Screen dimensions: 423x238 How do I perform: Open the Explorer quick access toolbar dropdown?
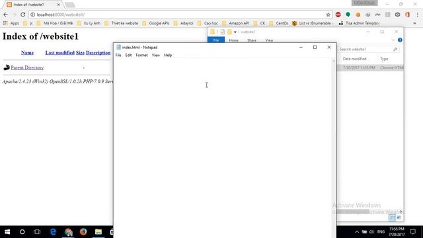(235, 32)
